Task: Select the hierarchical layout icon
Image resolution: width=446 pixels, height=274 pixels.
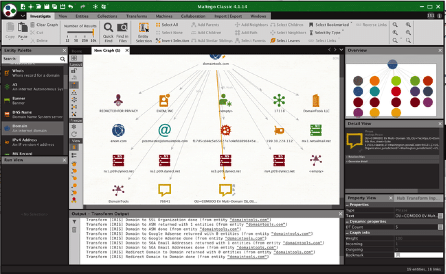Action: (74, 92)
